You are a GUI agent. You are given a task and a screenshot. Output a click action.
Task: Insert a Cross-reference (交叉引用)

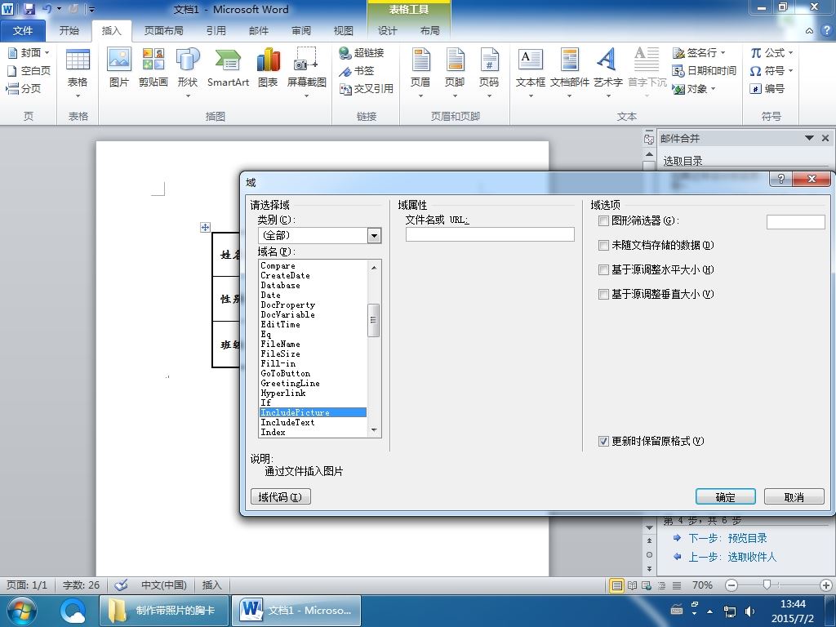pos(367,88)
